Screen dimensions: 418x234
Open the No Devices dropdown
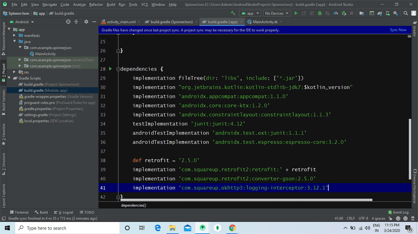point(276,13)
